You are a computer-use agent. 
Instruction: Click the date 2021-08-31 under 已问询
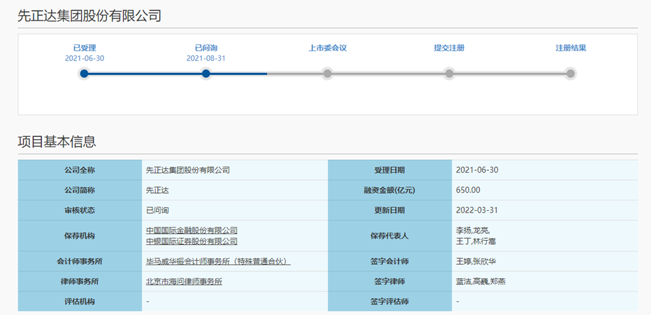206,59
